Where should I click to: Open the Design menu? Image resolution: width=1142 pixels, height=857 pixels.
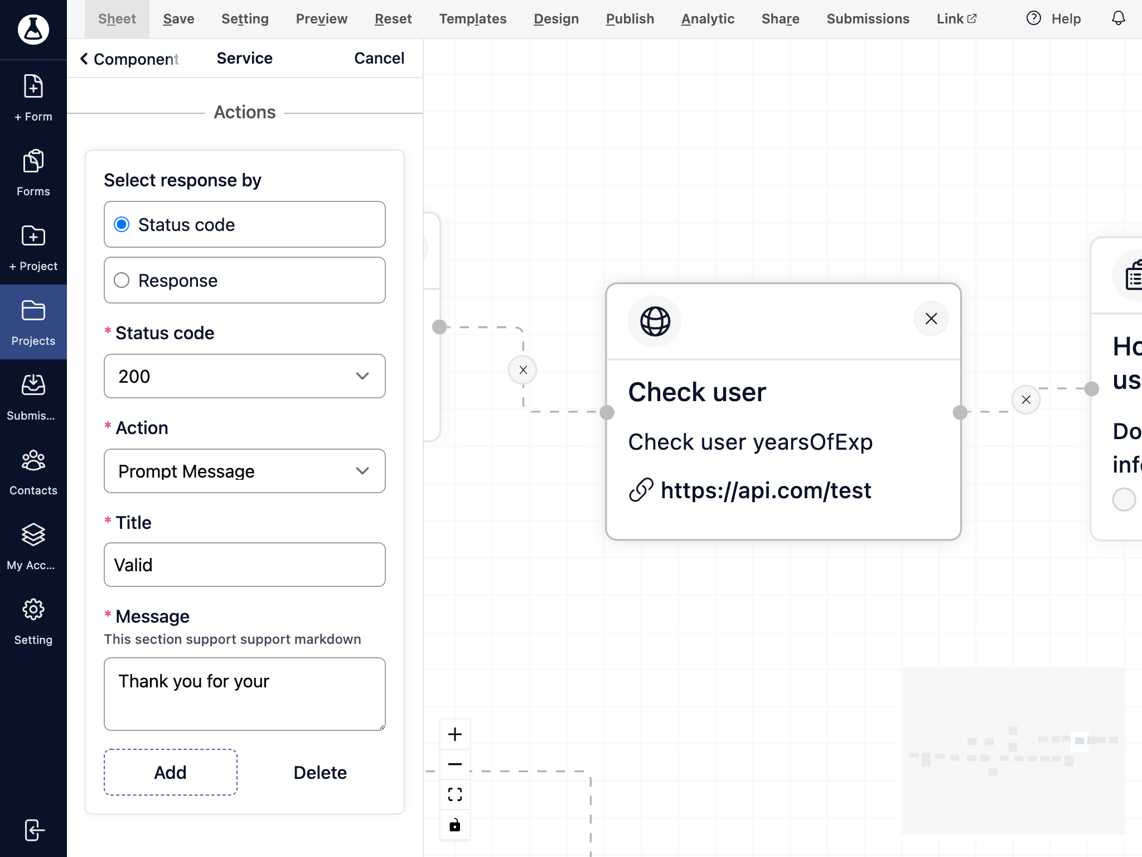556,19
